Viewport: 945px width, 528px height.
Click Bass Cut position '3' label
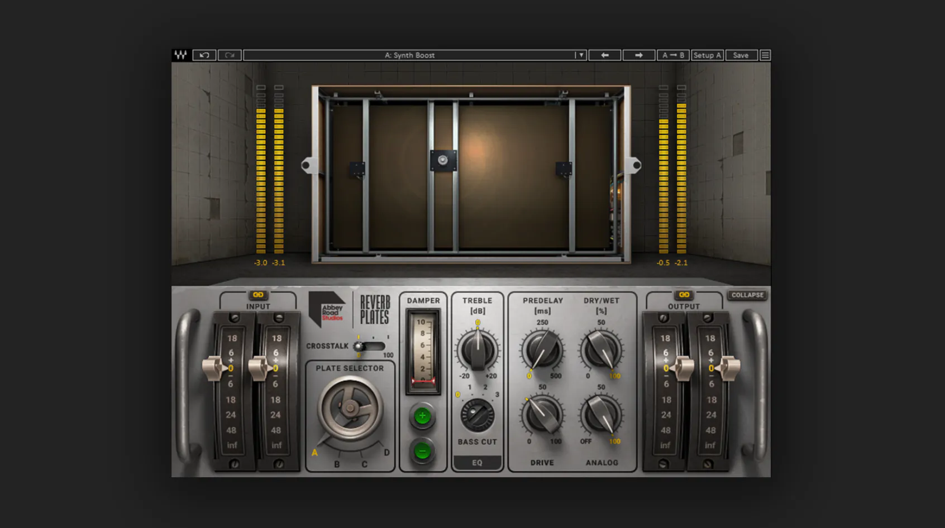(x=497, y=395)
